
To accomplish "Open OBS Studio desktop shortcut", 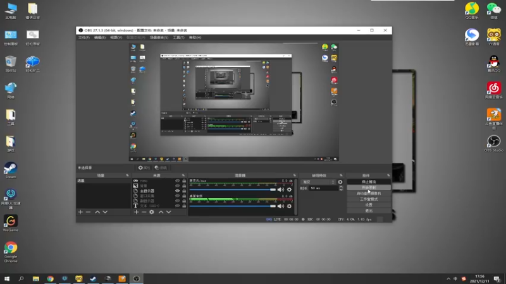I will point(494,144).
